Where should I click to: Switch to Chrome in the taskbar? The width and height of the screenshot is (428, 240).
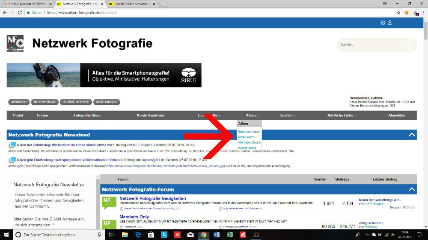point(203,234)
